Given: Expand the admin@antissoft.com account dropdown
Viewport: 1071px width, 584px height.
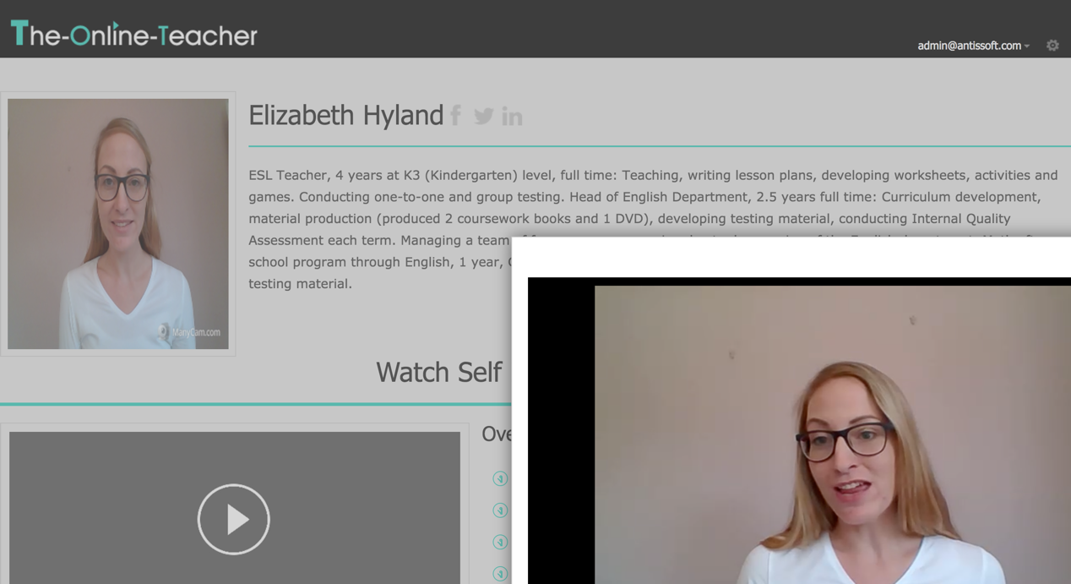Looking at the screenshot, I should coord(973,46).
